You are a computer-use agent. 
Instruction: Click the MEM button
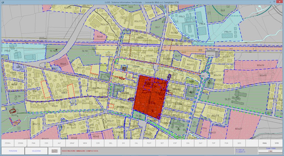click(85, 143)
